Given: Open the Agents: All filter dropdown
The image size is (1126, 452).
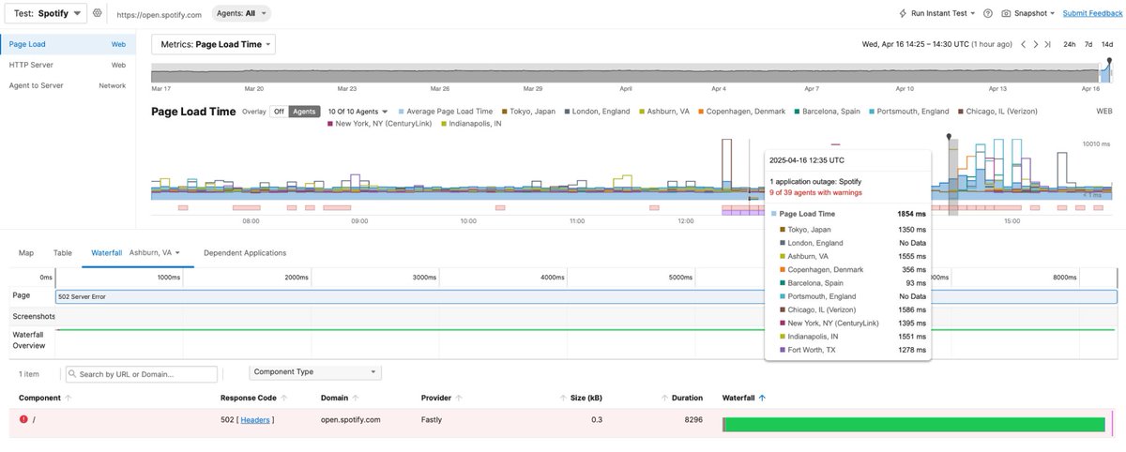Looking at the screenshot, I should (242, 14).
